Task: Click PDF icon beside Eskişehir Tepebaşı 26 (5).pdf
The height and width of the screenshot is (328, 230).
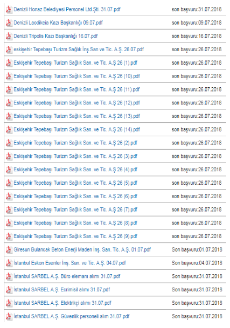Action: 9,183
